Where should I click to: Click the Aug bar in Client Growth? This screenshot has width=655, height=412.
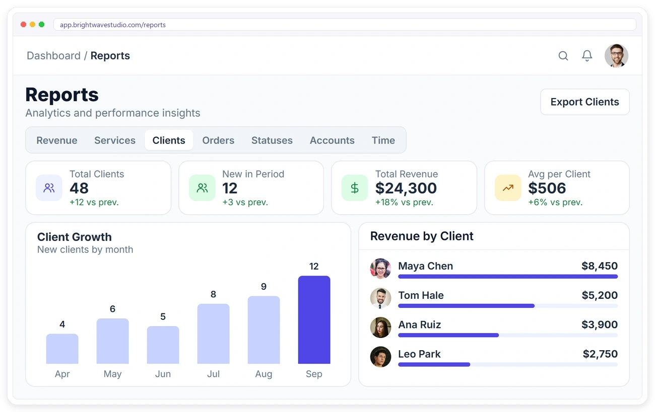pyautogui.click(x=264, y=330)
